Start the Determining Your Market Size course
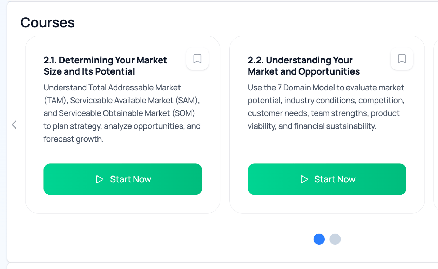 click(x=123, y=179)
